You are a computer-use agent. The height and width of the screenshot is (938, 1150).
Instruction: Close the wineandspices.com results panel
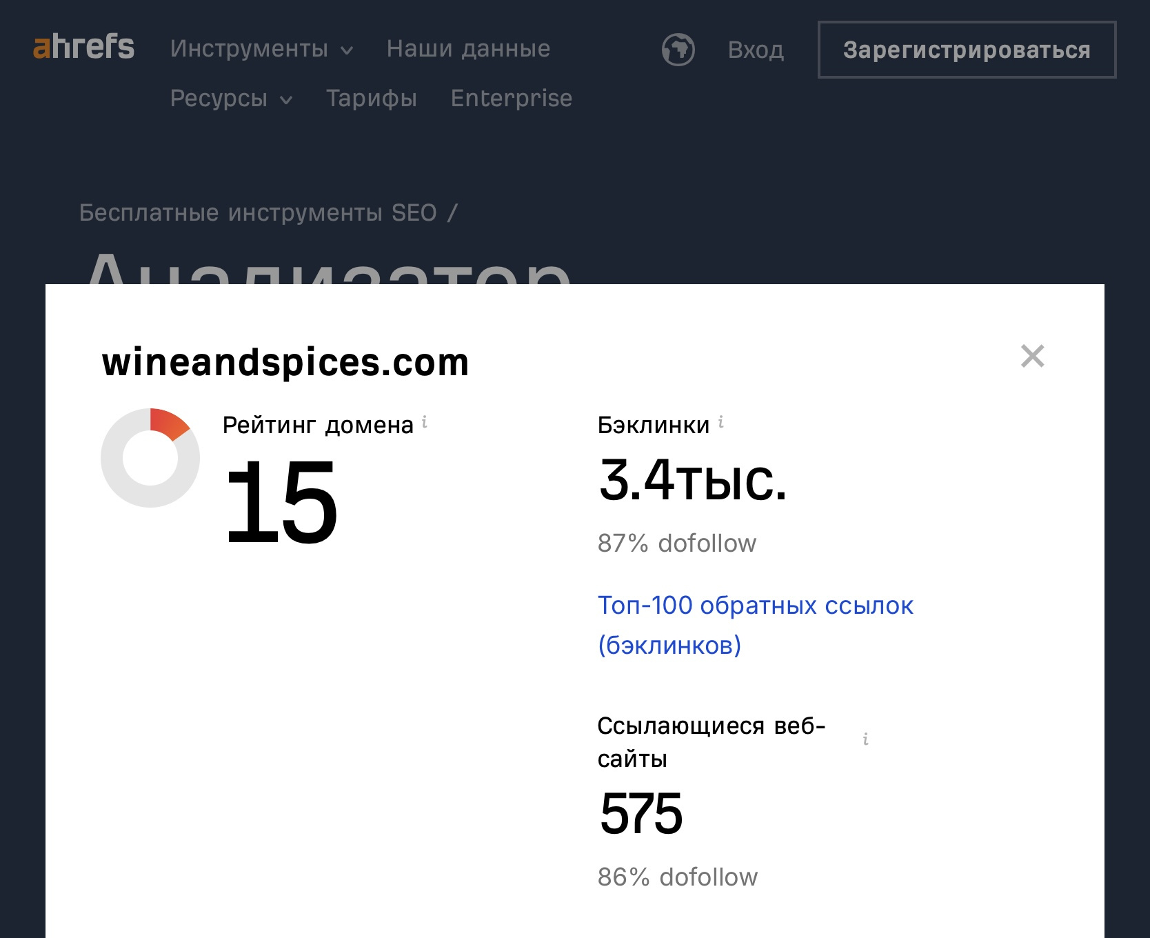(x=1032, y=356)
